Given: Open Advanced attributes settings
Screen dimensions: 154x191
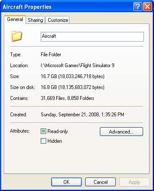Looking at the screenshot, I should click(x=121, y=131).
